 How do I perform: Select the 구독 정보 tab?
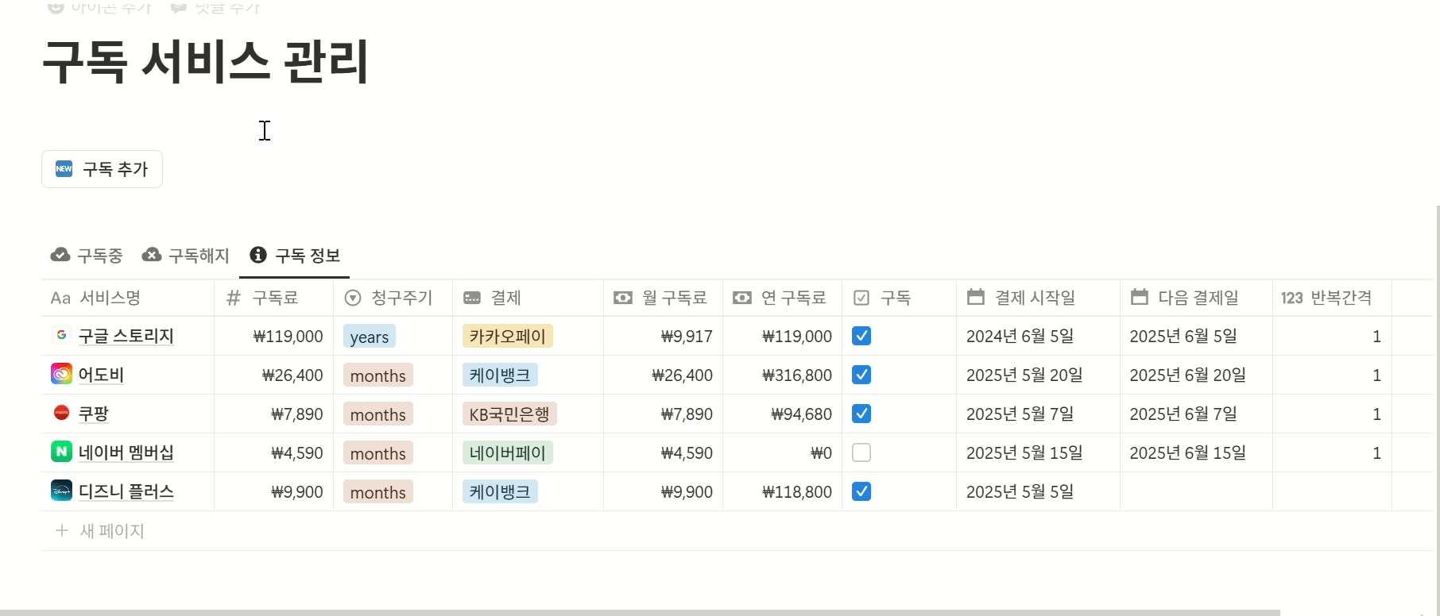click(x=295, y=256)
